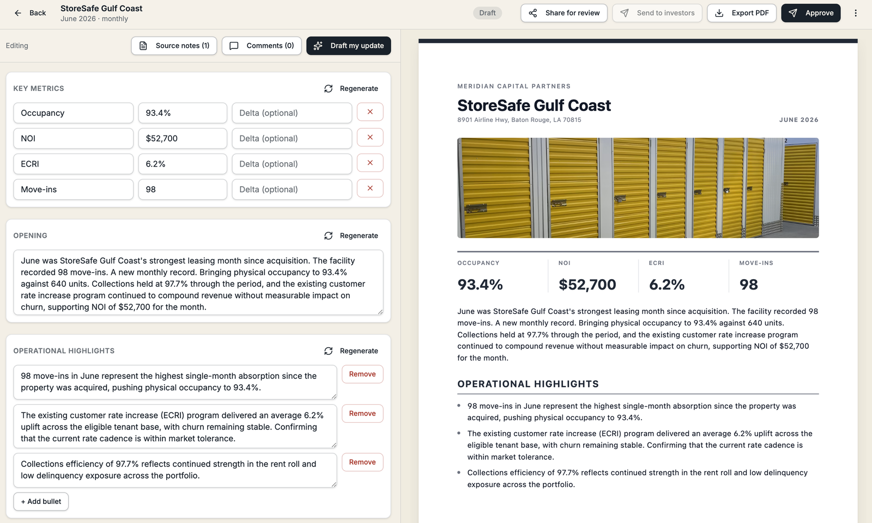Image resolution: width=872 pixels, height=523 pixels.
Task: Edit the Opening paragraph text area
Action: point(198,283)
